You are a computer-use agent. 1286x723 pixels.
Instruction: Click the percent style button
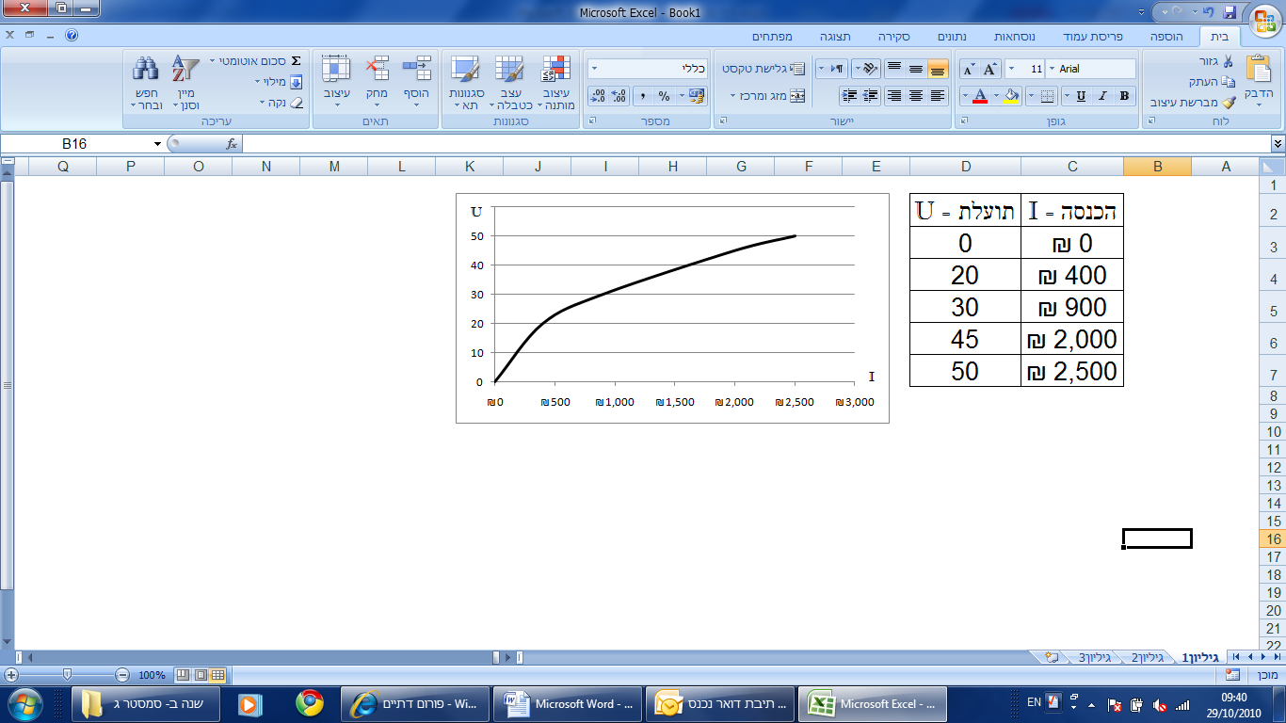click(664, 96)
